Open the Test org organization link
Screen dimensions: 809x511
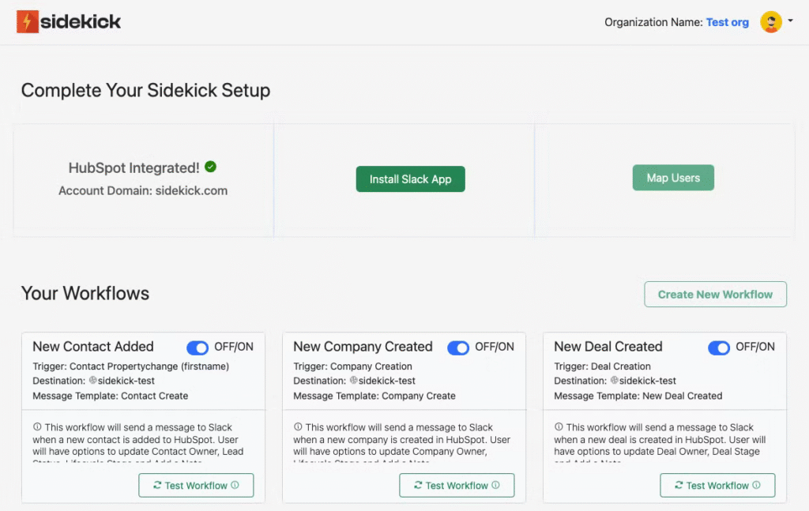(727, 22)
